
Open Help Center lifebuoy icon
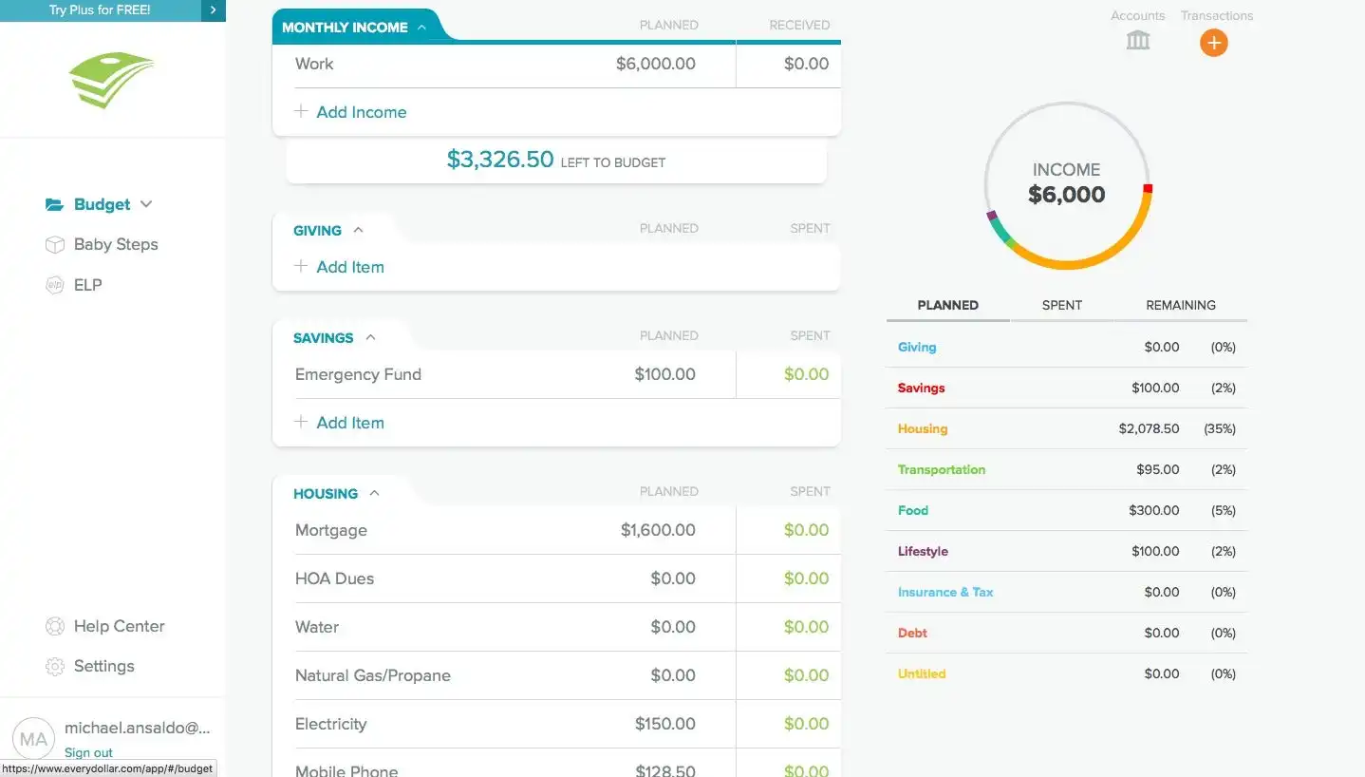pos(55,626)
